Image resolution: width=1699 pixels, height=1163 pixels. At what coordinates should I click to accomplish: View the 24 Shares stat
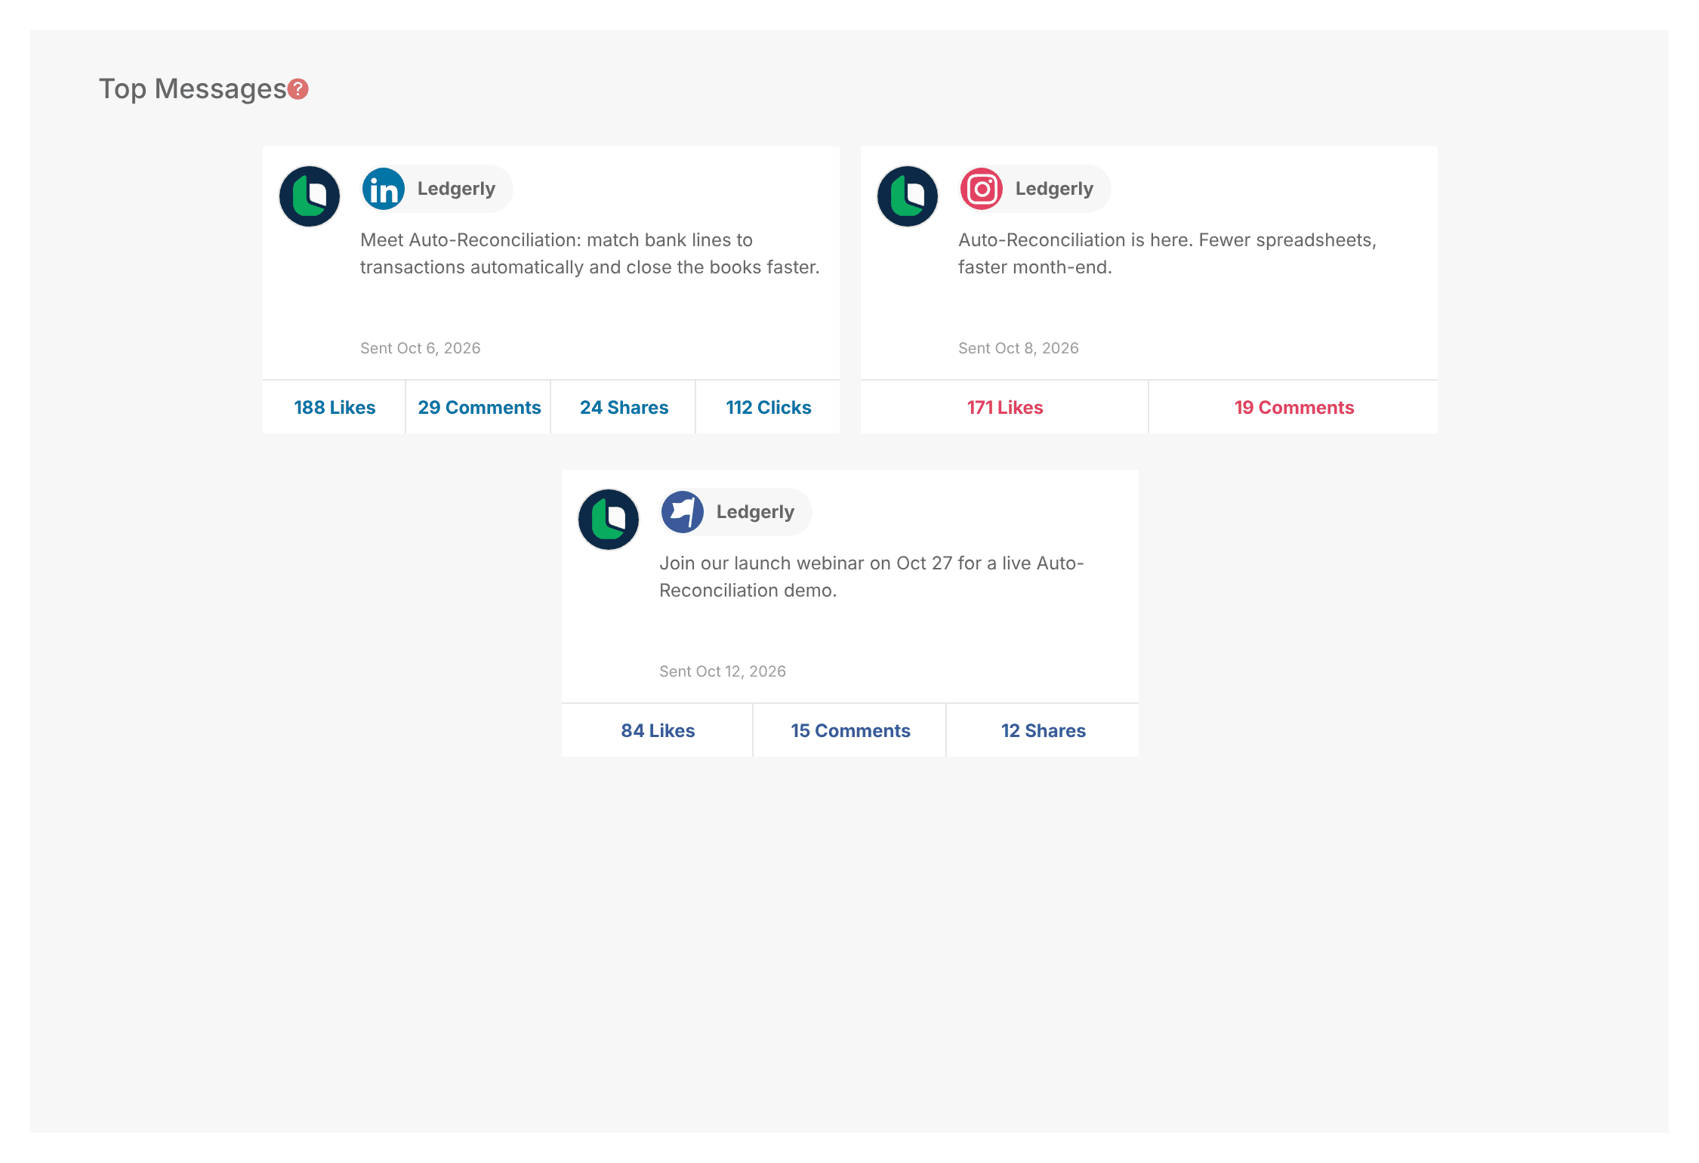pyautogui.click(x=624, y=408)
